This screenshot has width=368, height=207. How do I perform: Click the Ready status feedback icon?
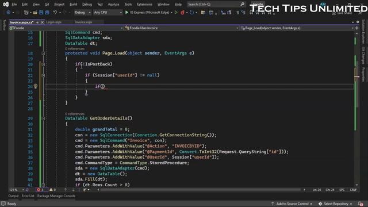(3, 204)
